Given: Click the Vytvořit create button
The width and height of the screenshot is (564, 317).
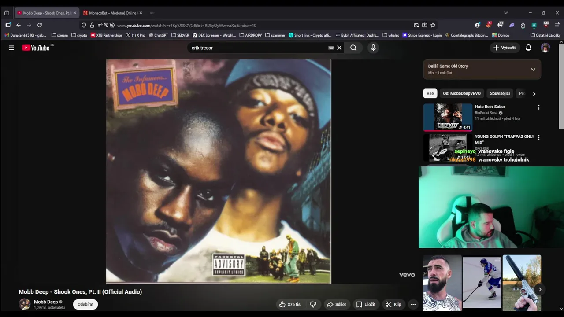Looking at the screenshot, I should pos(505,48).
